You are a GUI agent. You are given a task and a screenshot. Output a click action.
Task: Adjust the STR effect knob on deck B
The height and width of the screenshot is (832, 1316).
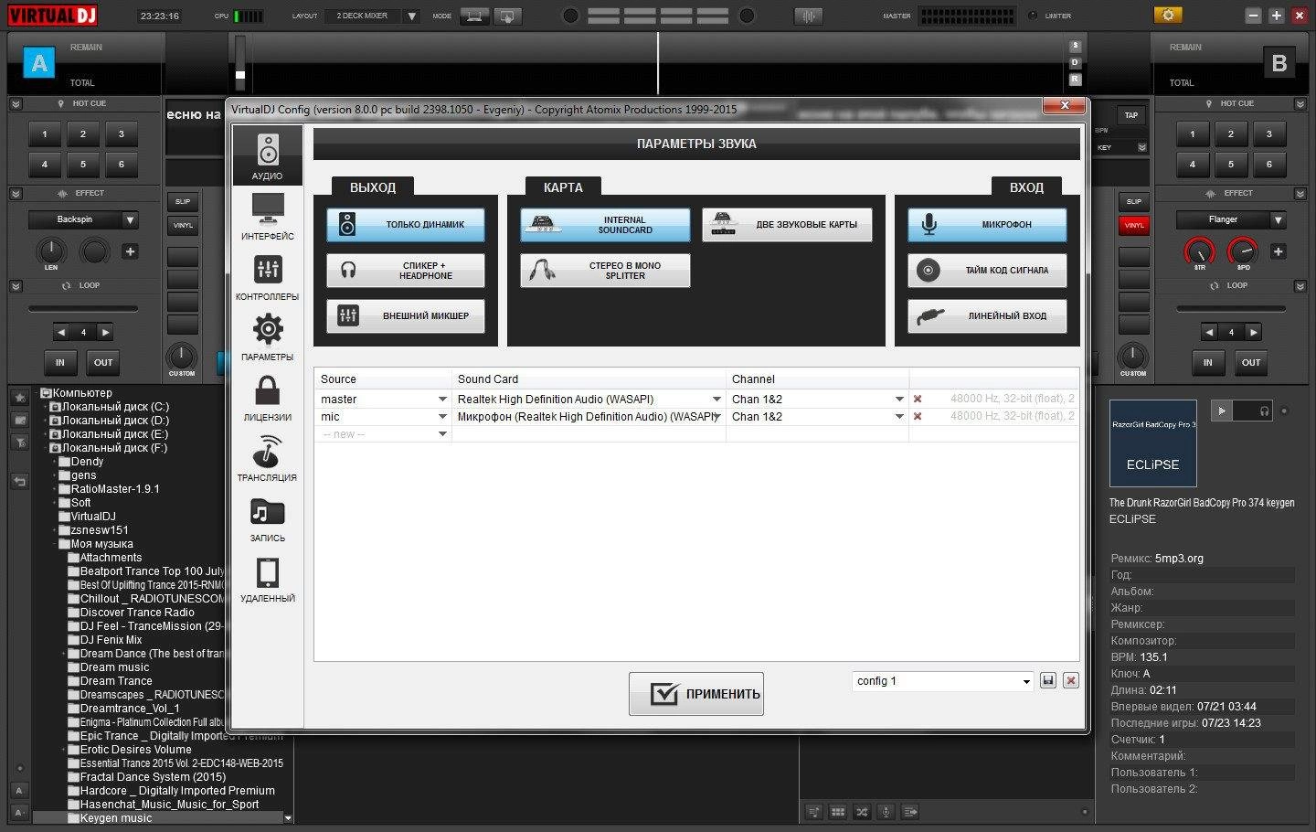click(1200, 251)
